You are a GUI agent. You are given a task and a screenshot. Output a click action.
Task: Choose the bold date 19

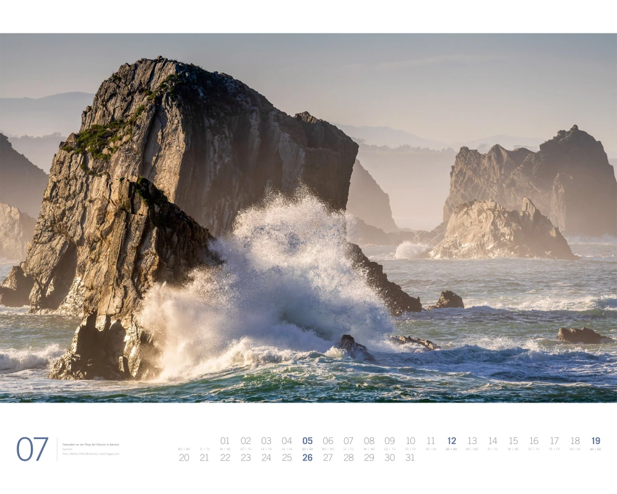point(595,441)
